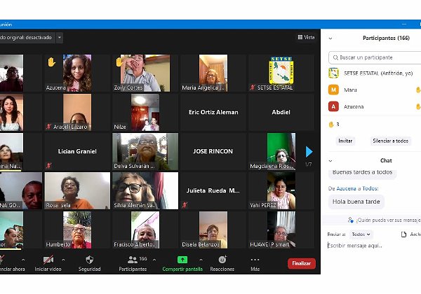Select Magdalena Rios video tile

coord(281,151)
